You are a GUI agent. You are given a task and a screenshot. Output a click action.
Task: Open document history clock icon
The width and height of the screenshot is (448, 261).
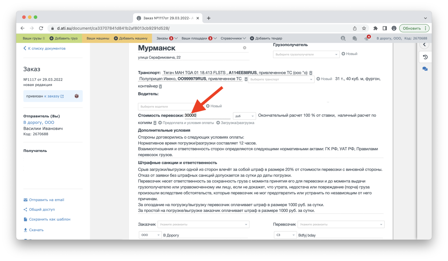coord(425,57)
